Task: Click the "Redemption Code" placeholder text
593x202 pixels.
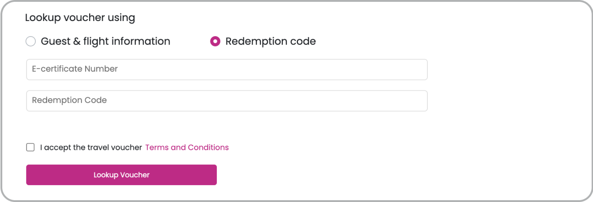Action: 69,100
